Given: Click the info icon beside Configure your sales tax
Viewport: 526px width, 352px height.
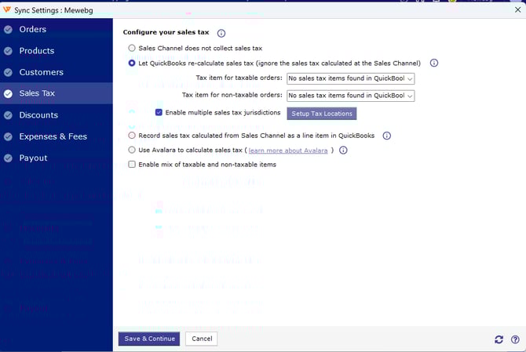Looking at the screenshot, I should pyautogui.click(x=221, y=33).
